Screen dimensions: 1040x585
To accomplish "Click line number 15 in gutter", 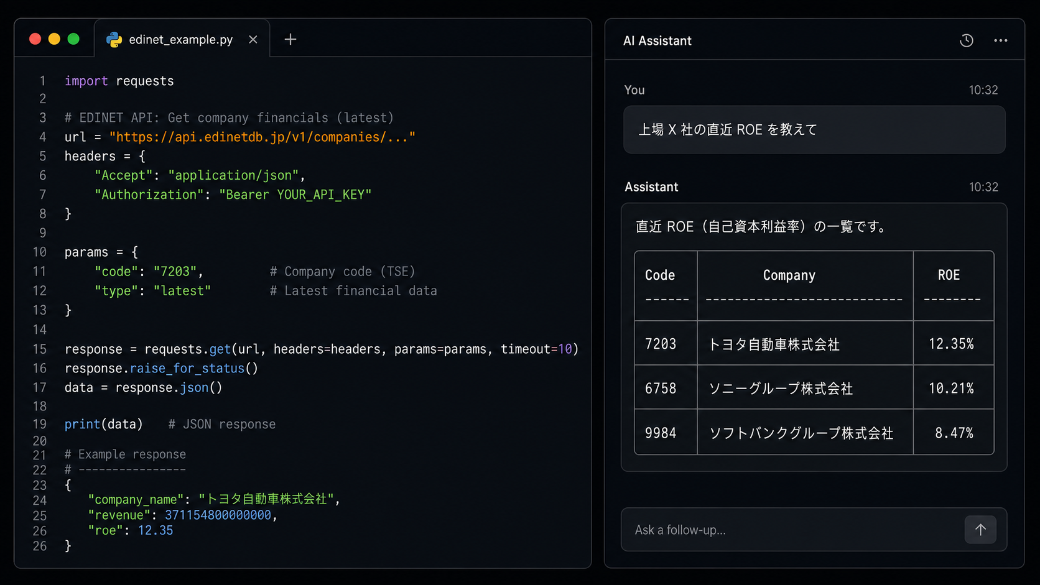I will click(x=40, y=349).
